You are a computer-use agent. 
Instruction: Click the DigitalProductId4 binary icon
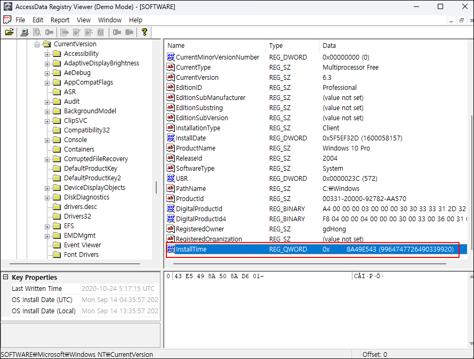click(171, 219)
